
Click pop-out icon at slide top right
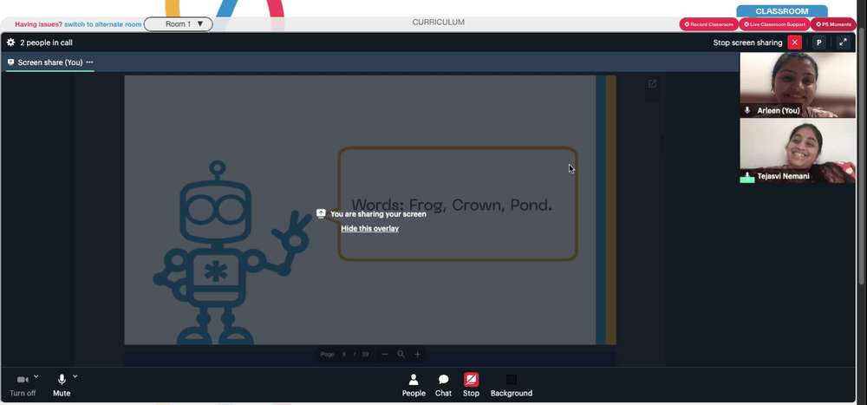(653, 83)
